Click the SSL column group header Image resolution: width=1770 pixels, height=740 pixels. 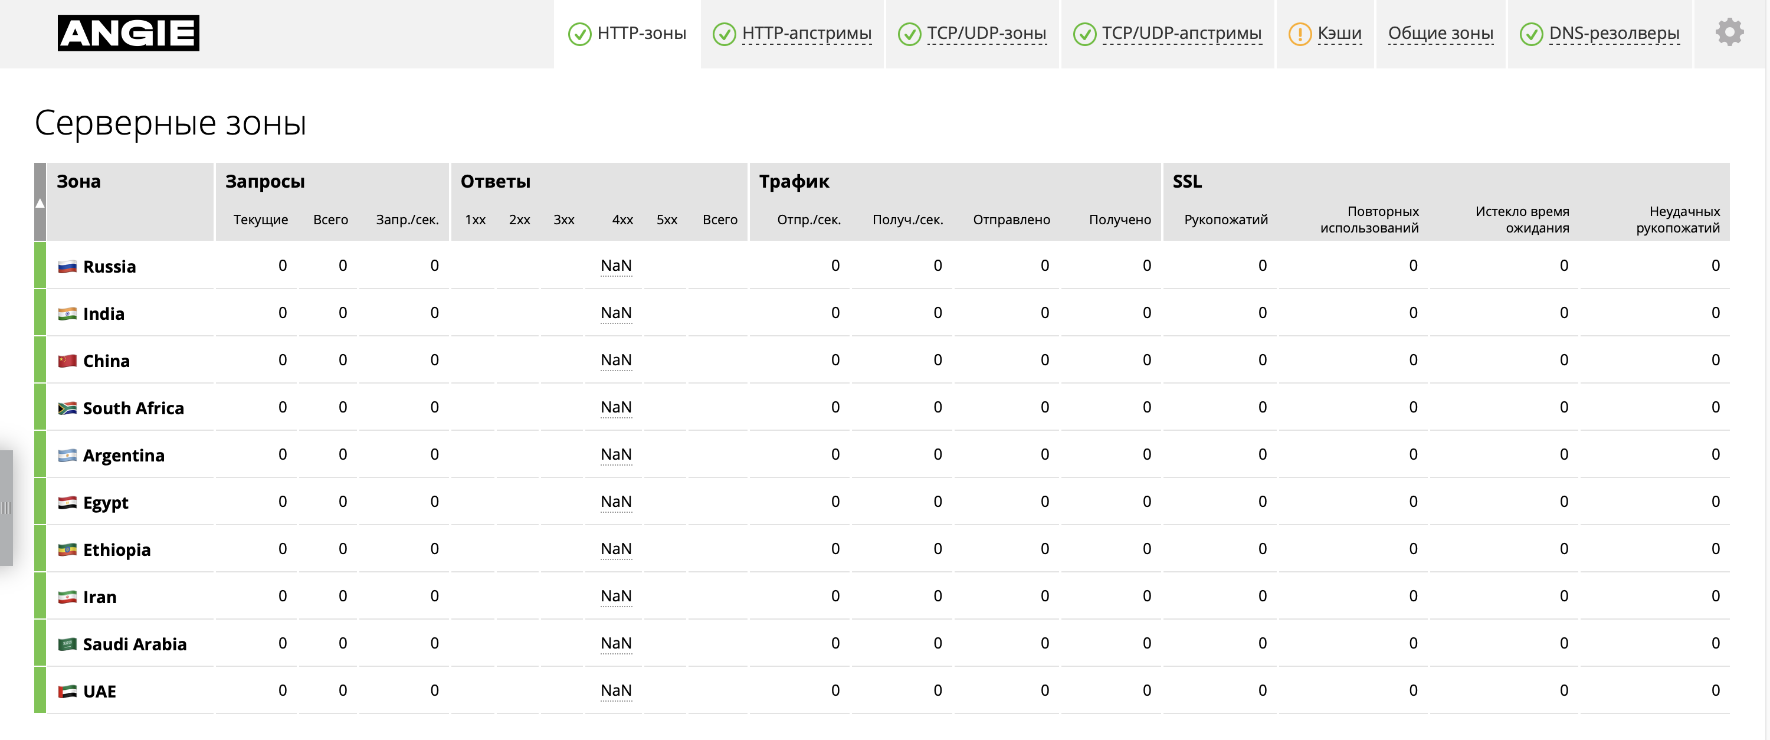(x=1186, y=181)
